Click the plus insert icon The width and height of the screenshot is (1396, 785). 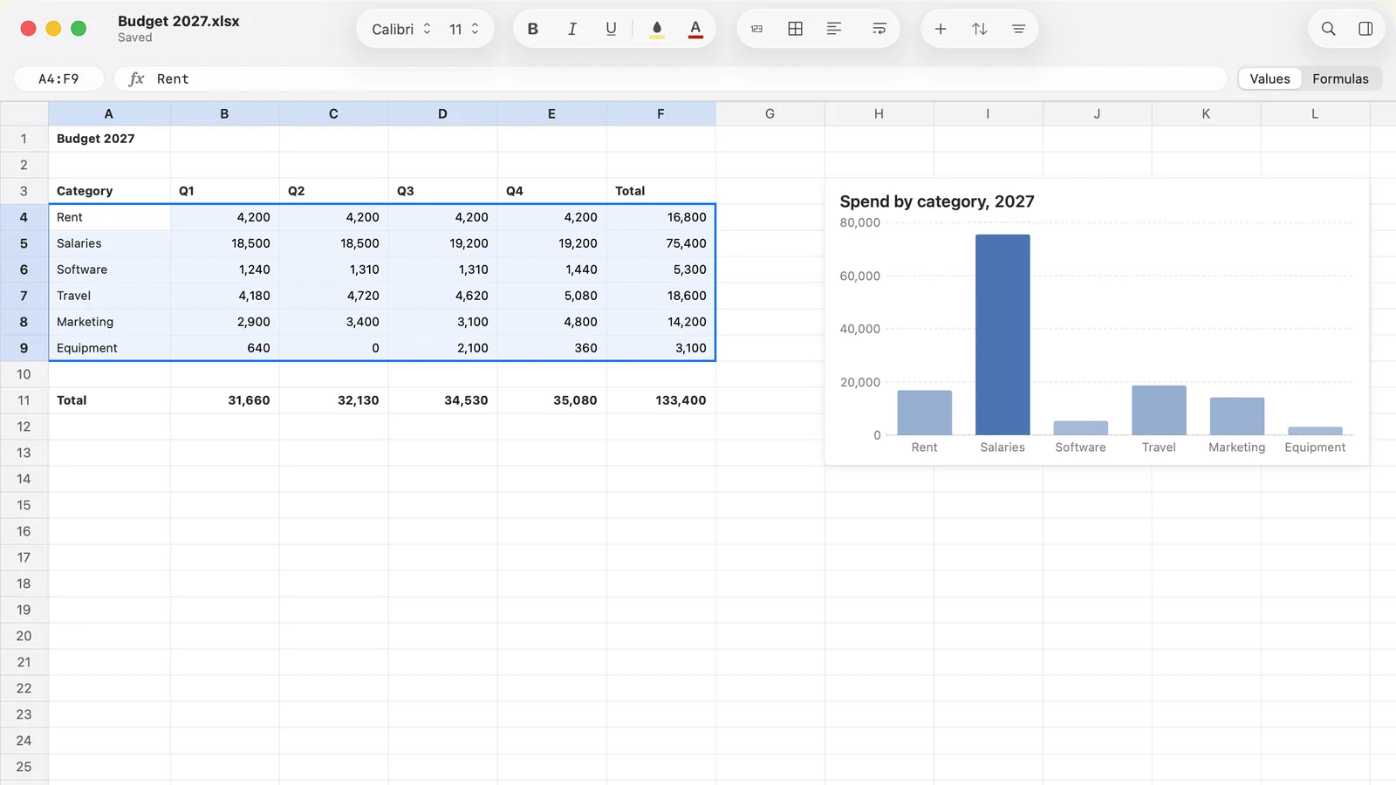pos(941,29)
